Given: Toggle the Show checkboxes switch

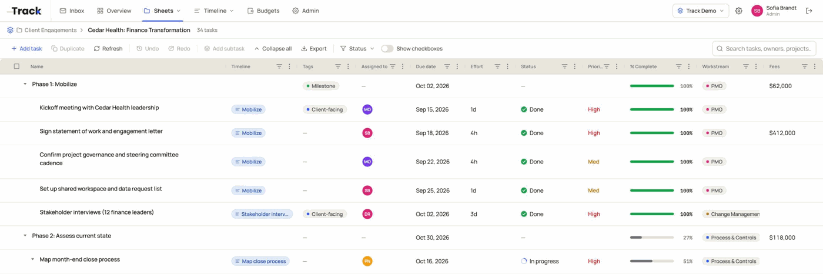Looking at the screenshot, I should coord(387,49).
